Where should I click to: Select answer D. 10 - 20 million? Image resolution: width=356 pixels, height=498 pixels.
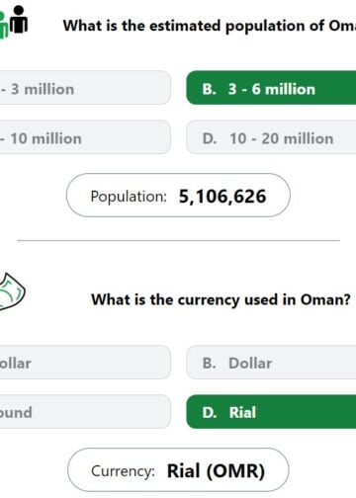pos(271,137)
